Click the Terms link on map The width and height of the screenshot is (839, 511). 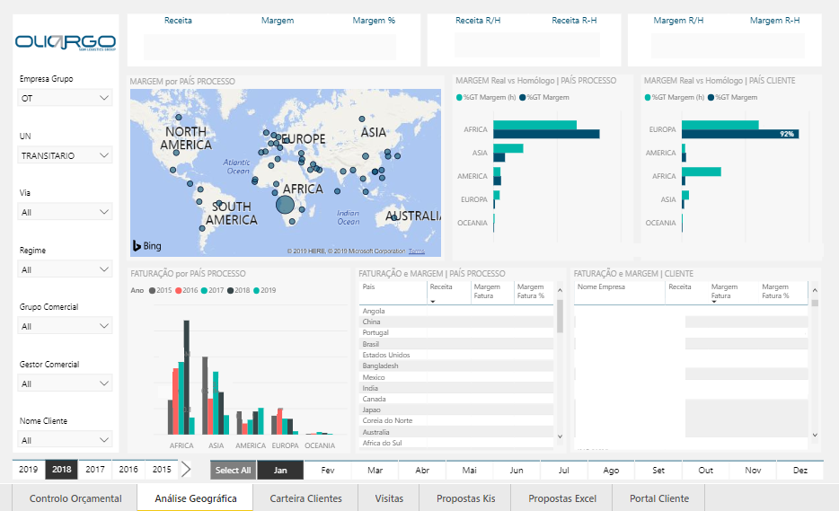pos(417,251)
